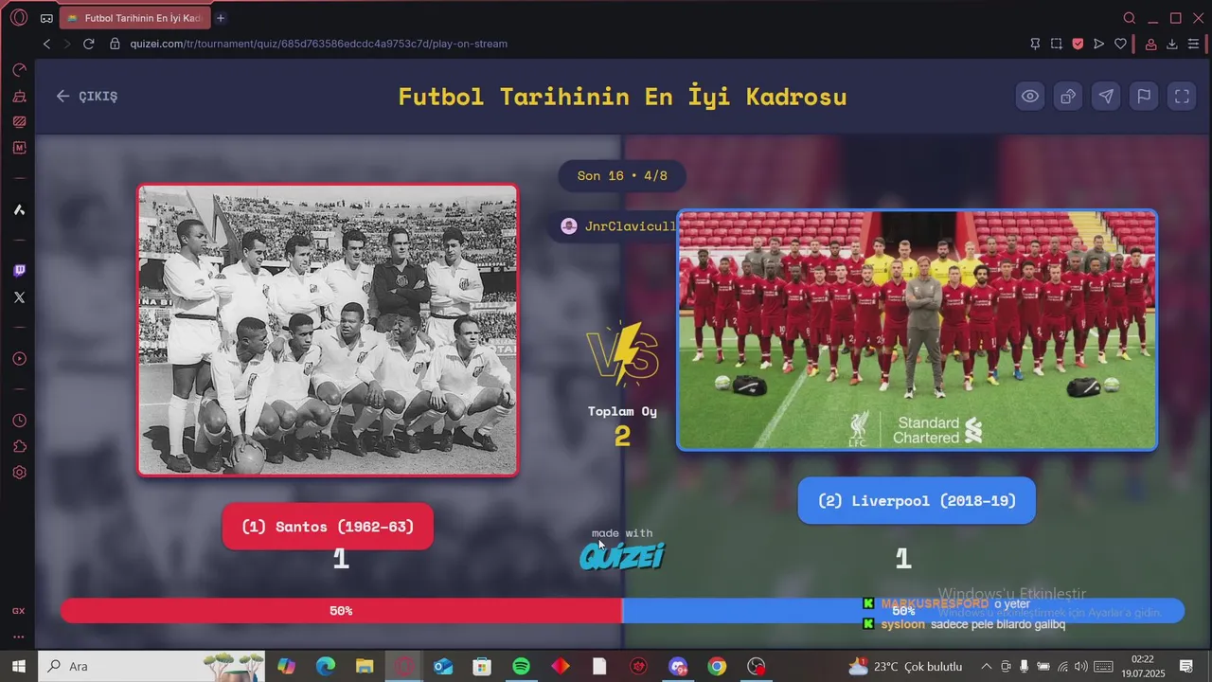Toggle the eye visibility button

1030,96
